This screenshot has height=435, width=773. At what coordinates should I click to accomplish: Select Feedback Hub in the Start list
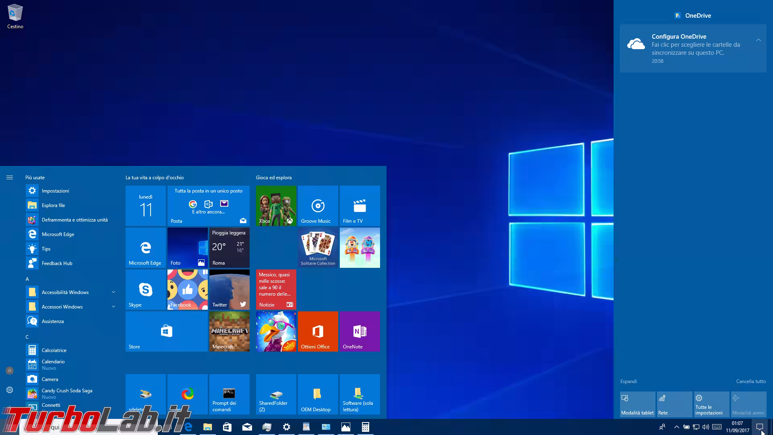57,263
